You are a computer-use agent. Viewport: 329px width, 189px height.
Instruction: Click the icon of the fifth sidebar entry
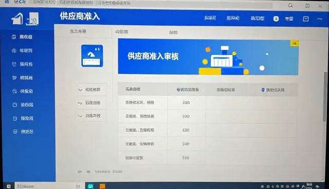14,91
